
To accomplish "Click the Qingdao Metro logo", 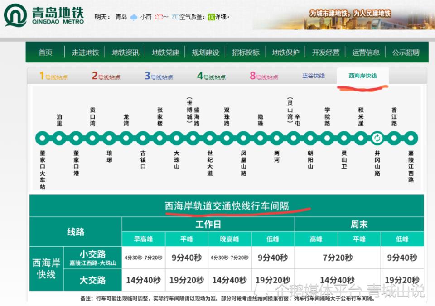I will point(44,16).
